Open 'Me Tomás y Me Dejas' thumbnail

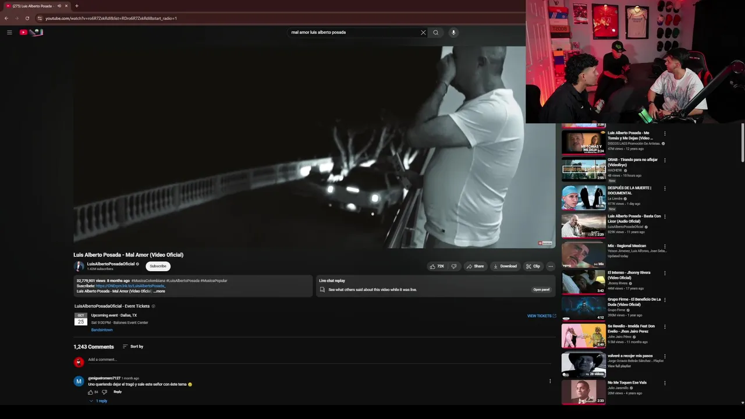(x=583, y=143)
